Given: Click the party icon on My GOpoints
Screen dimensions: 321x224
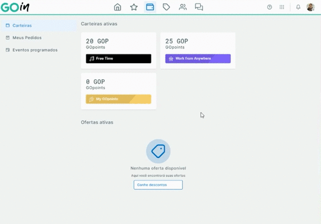Looking at the screenshot, I should click(91, 99).
